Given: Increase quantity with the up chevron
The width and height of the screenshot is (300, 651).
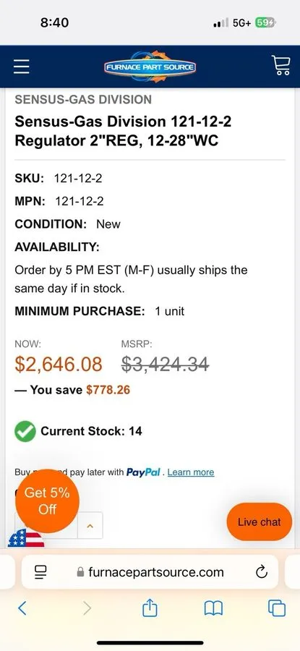Looking at the screenshot, I should [90, 526].
